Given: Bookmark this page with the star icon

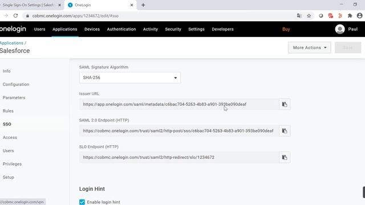Looking at the screenshot, I should [x=309, y=16].
